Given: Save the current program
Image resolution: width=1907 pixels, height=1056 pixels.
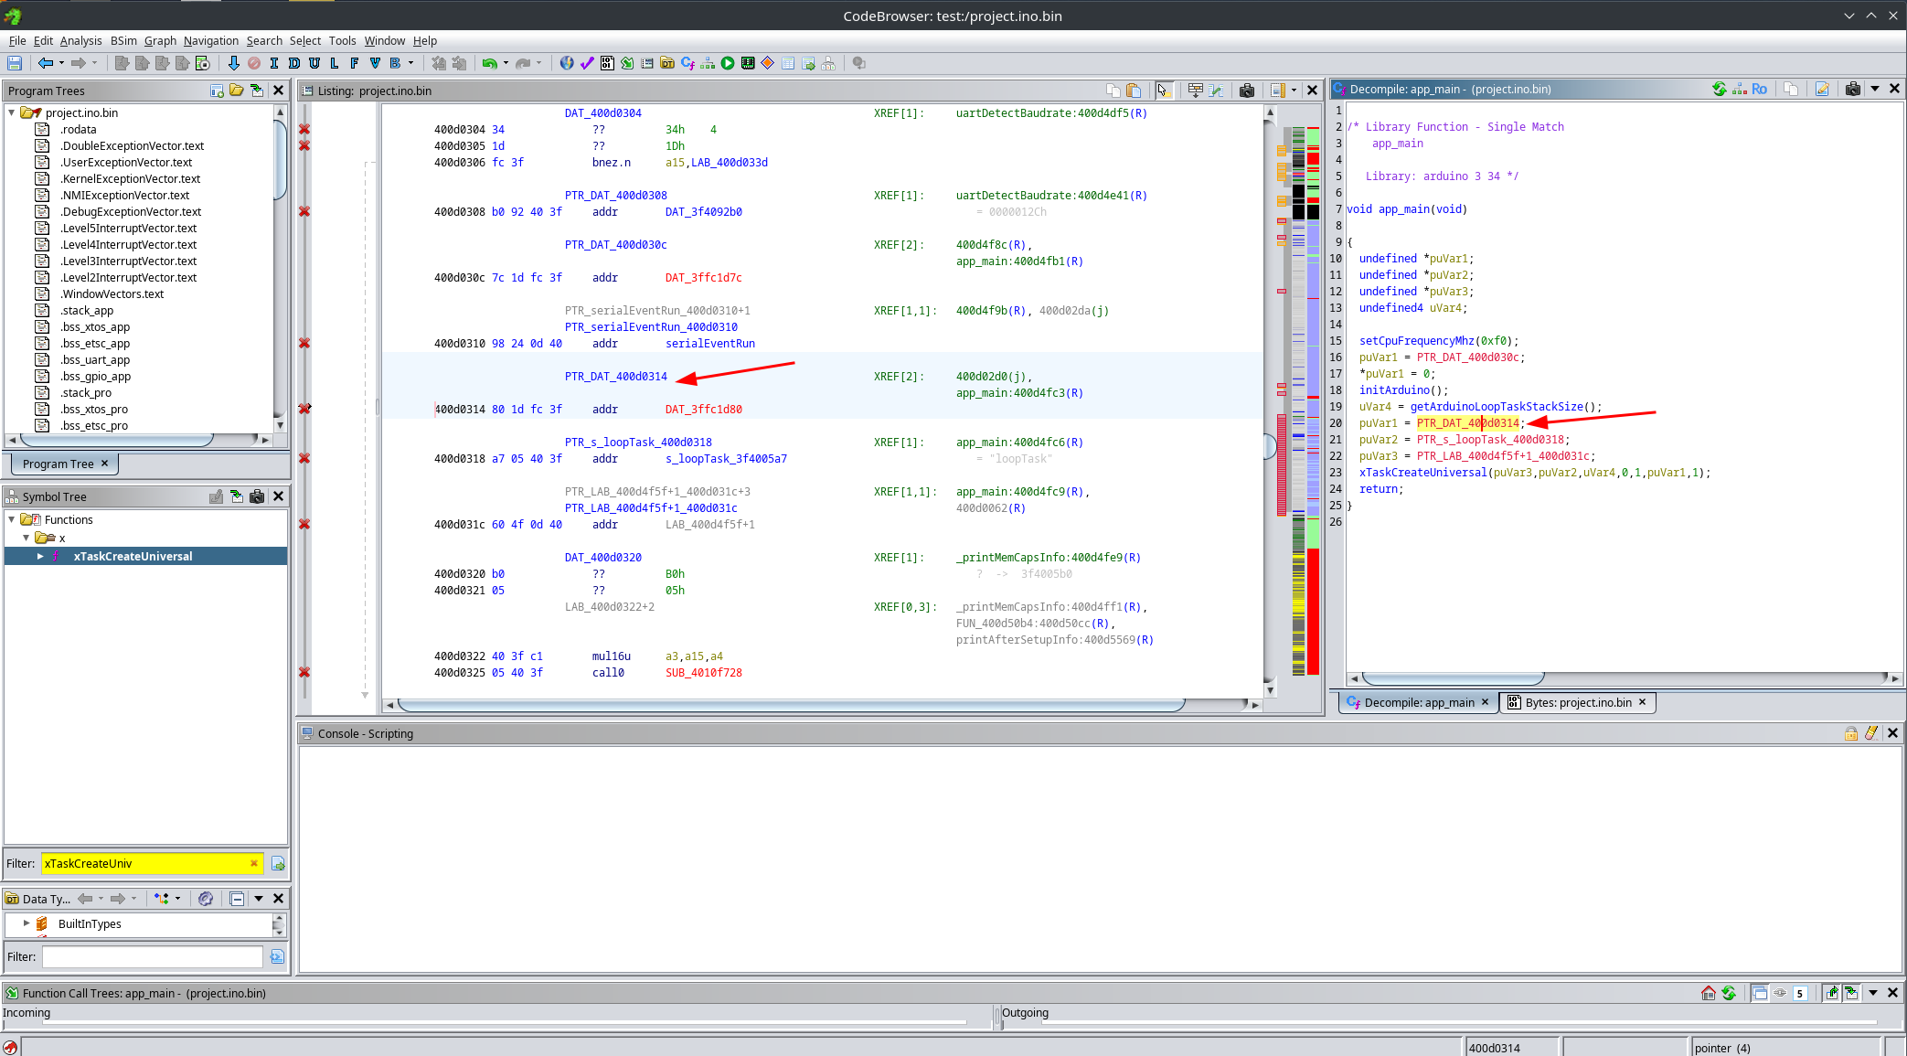Looking at the screenshot, I should tap(15, 62).
